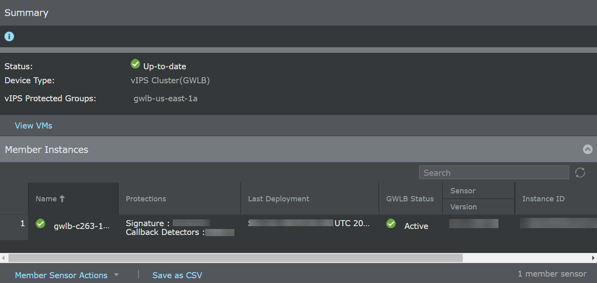The image size is (597, 283).
Task: Collapse the Member Instances panel
Action: (587, 149)
